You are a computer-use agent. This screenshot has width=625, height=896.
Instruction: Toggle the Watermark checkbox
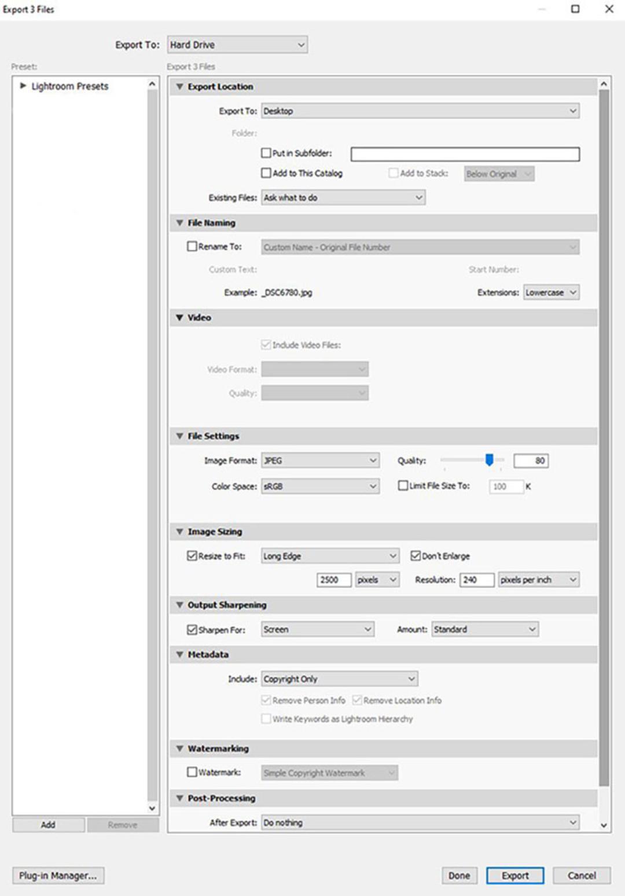click(x=192, y=772)
